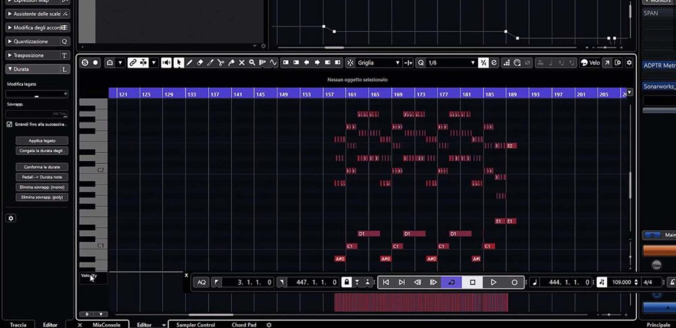Click Conforma le durate button
This screenshot has height=328, width=676.
(41, 166)
